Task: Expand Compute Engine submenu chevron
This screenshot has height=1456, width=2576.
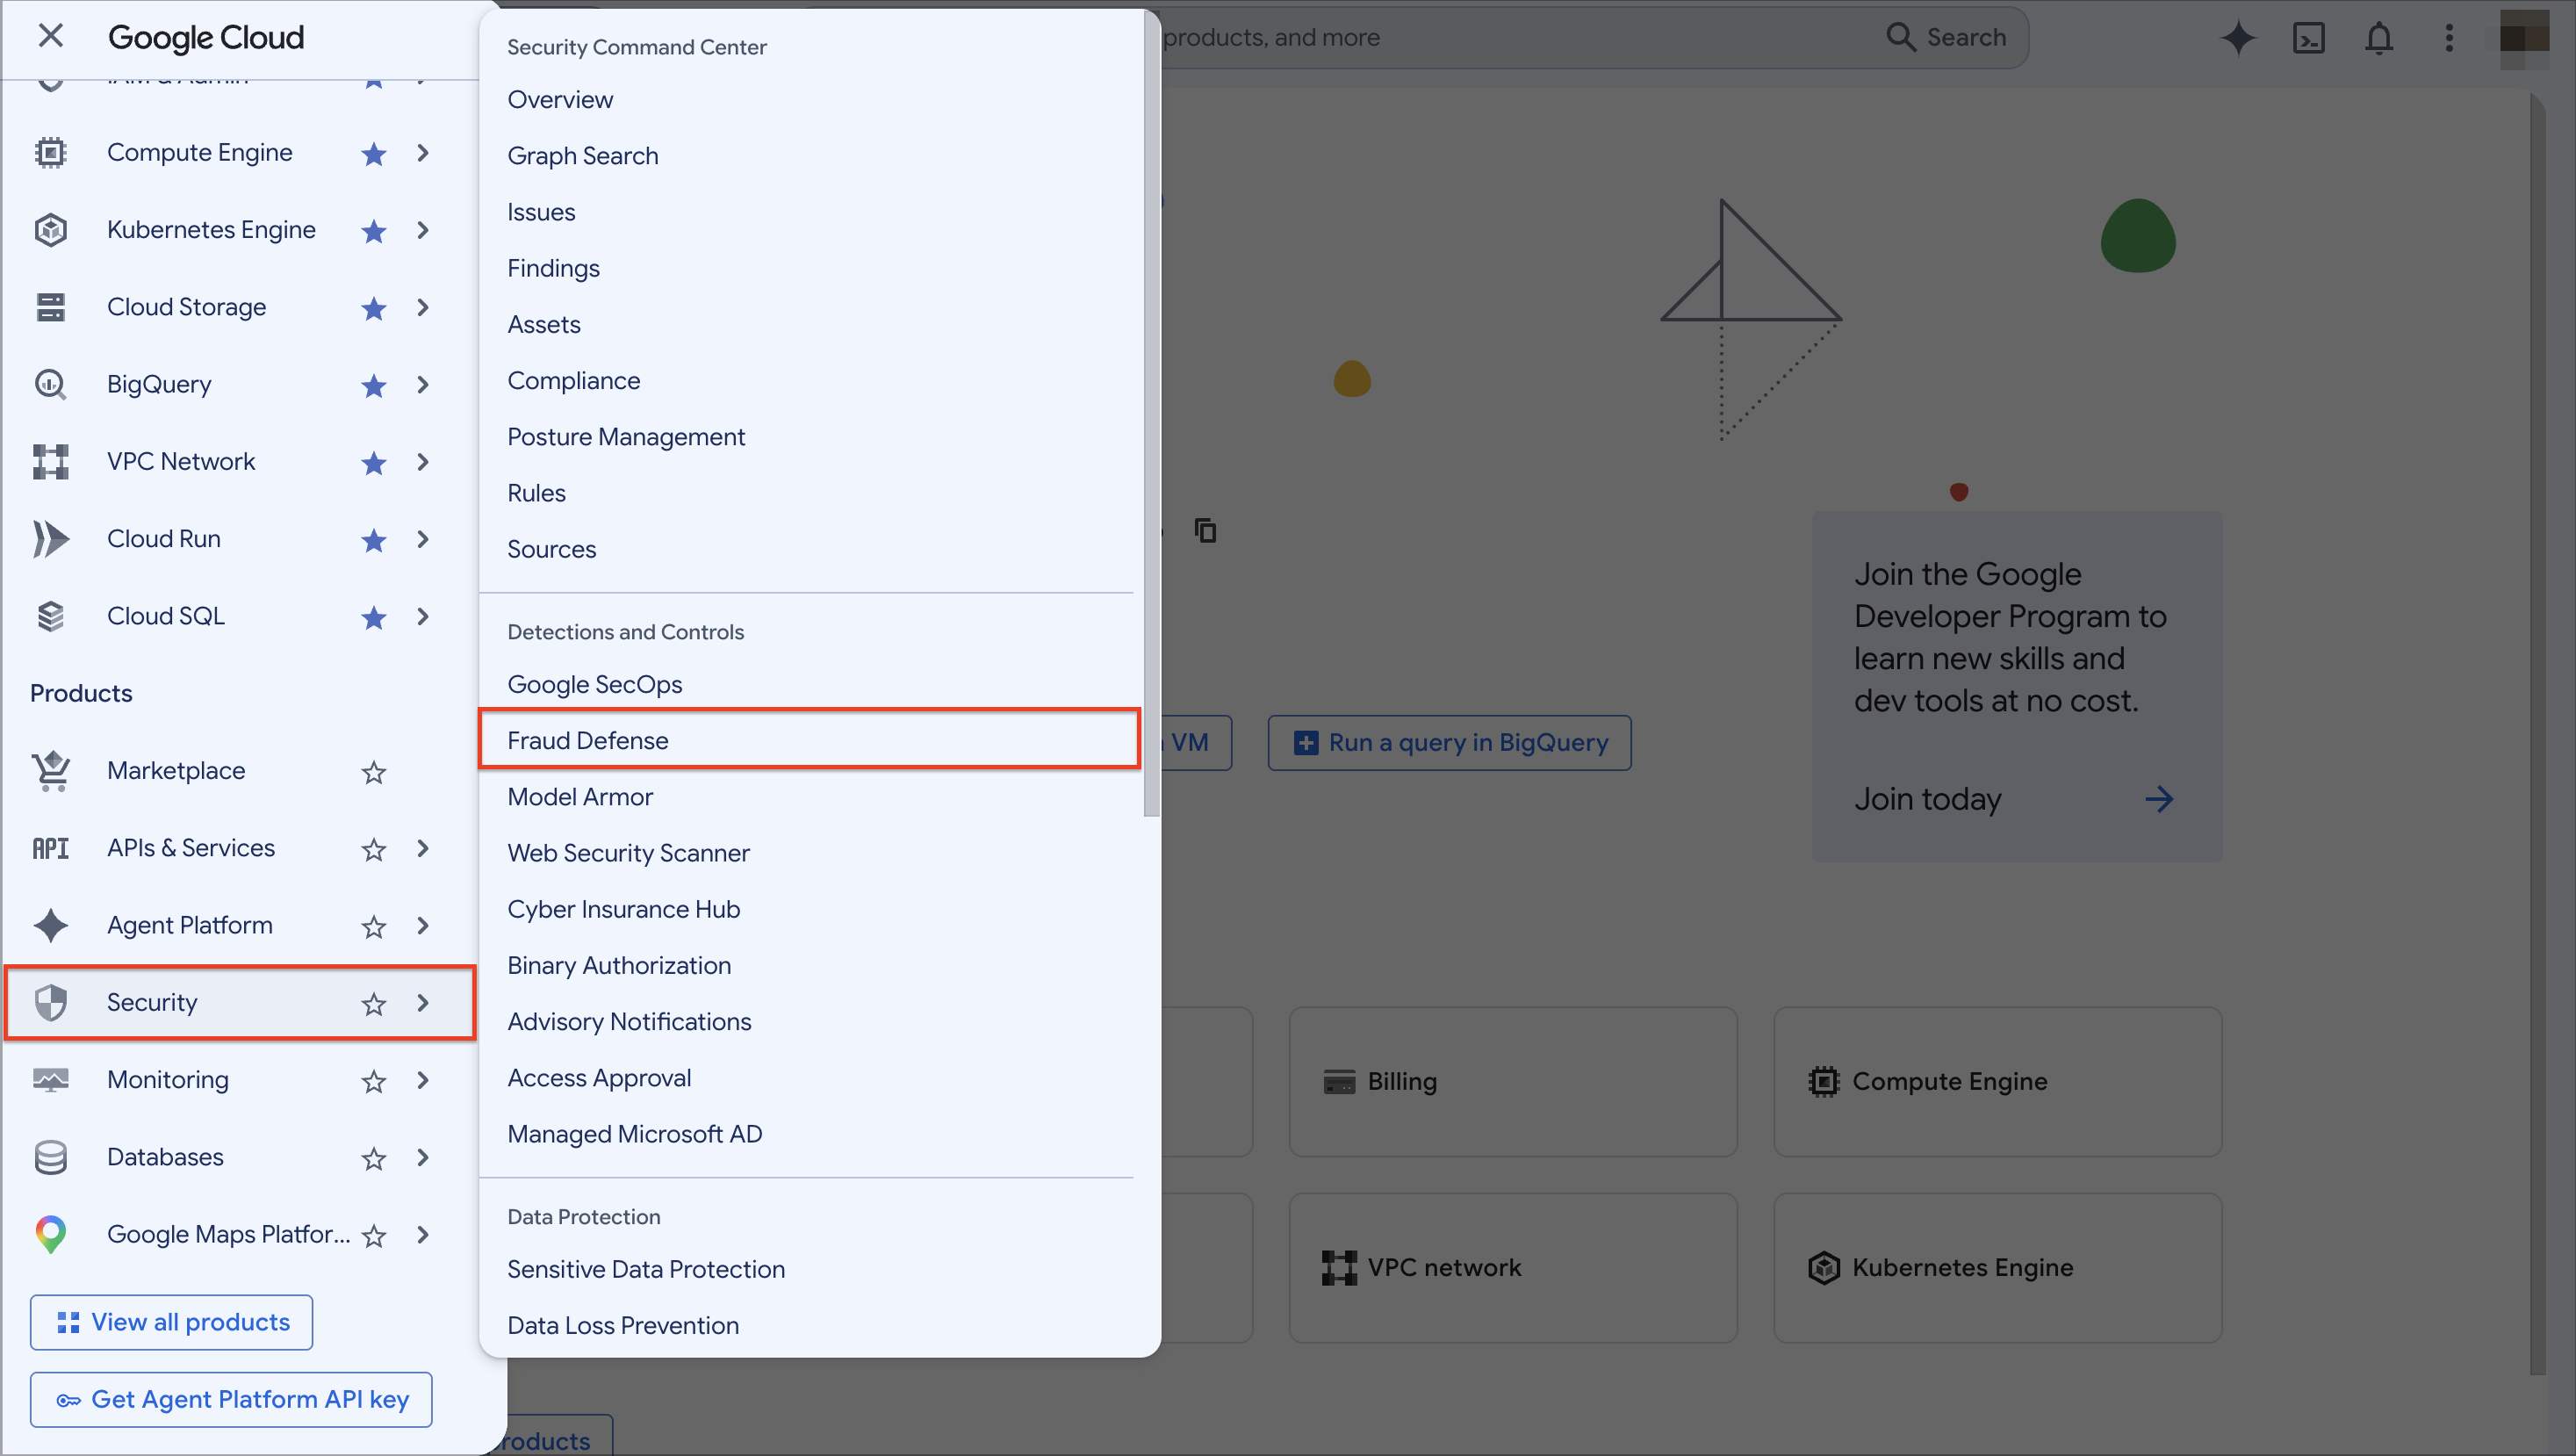Action: [x=423, y=153]
